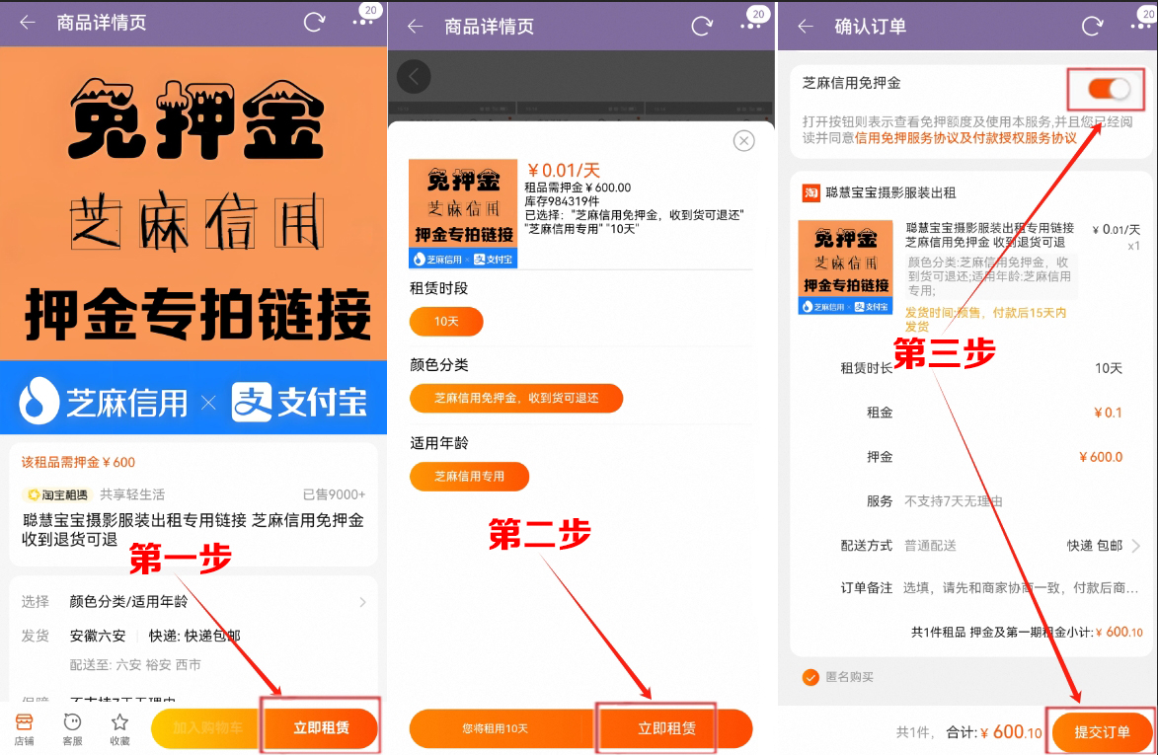Open more options in first screen header
Viewport: 1158px width, 755px height.
[362, 23]
